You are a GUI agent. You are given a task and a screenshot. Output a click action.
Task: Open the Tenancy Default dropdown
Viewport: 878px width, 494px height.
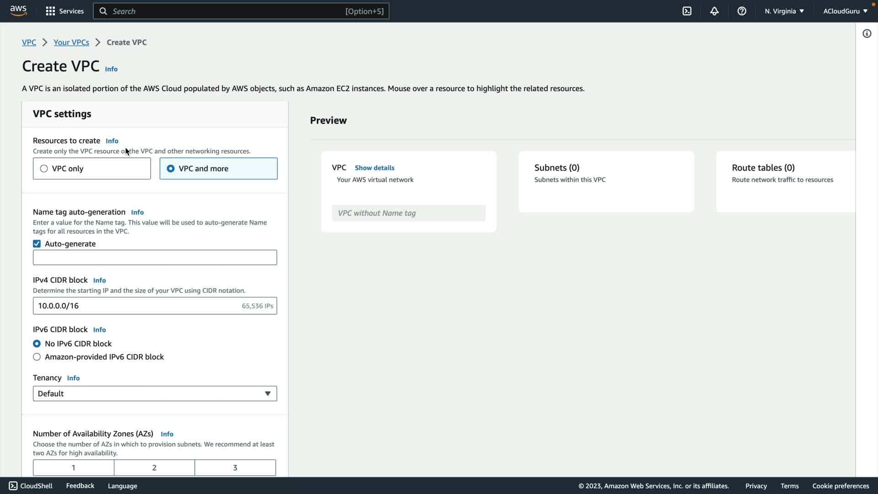point(155,393)
